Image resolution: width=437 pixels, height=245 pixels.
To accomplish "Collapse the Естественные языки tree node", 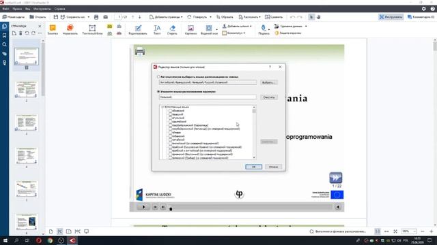I will coord(163,107).
